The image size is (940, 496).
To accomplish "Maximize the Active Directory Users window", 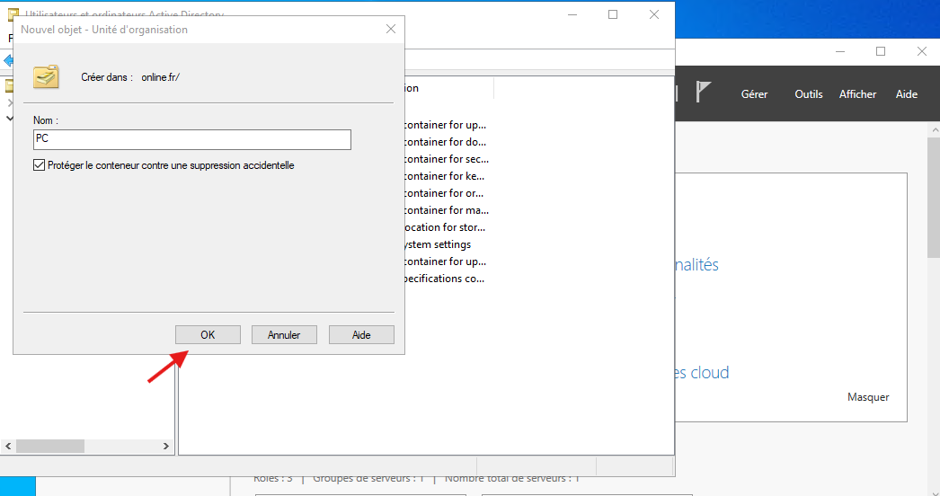I will click(x=613, y=14).
